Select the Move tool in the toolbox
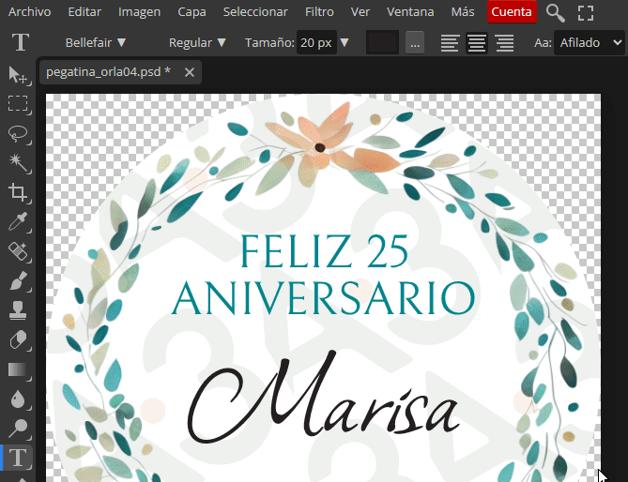628x482 pixels. click(x=18, y=75)
